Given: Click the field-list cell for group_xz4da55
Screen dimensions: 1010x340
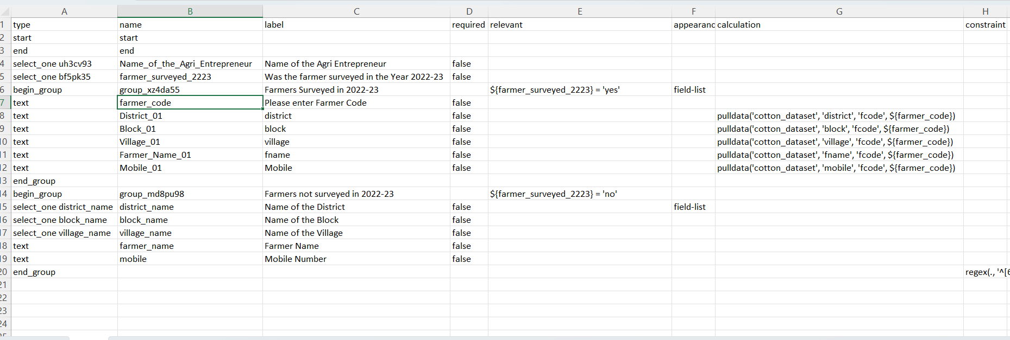Looking at the screenshot, I should [693, 89].
